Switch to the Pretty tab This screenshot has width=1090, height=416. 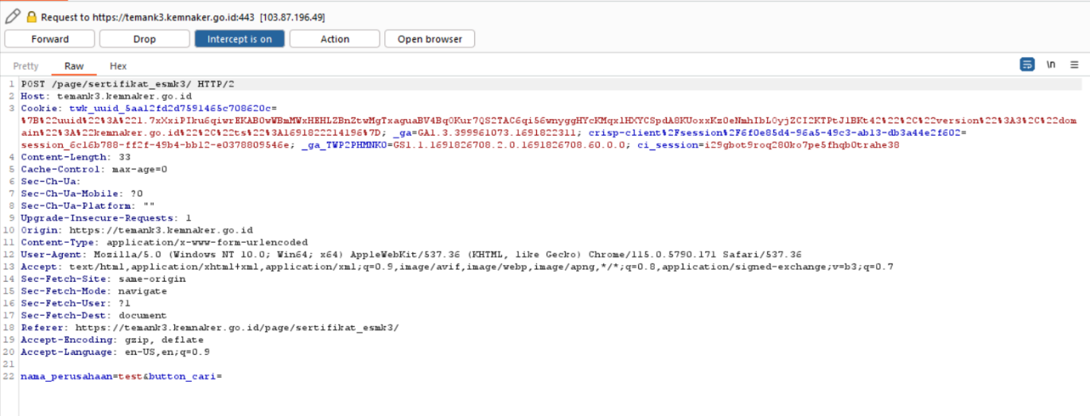point(25,66)
